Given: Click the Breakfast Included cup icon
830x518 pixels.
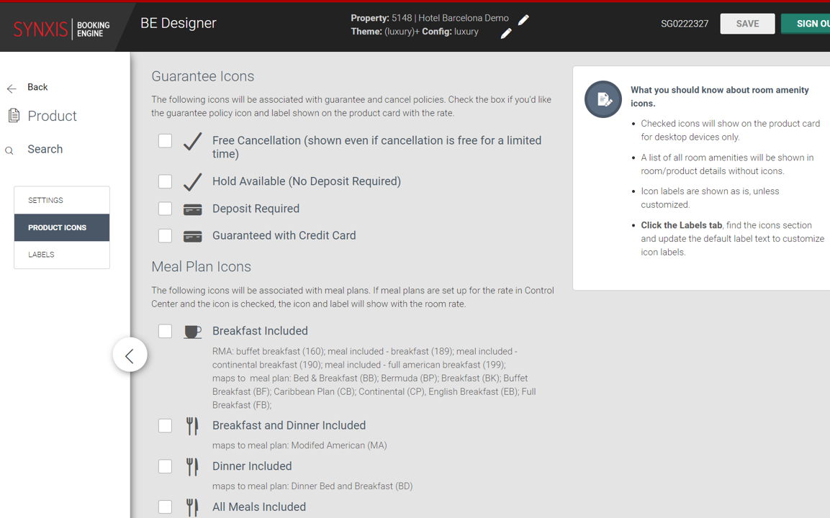Looking at the screenshot, I should (x=193, y=332).
